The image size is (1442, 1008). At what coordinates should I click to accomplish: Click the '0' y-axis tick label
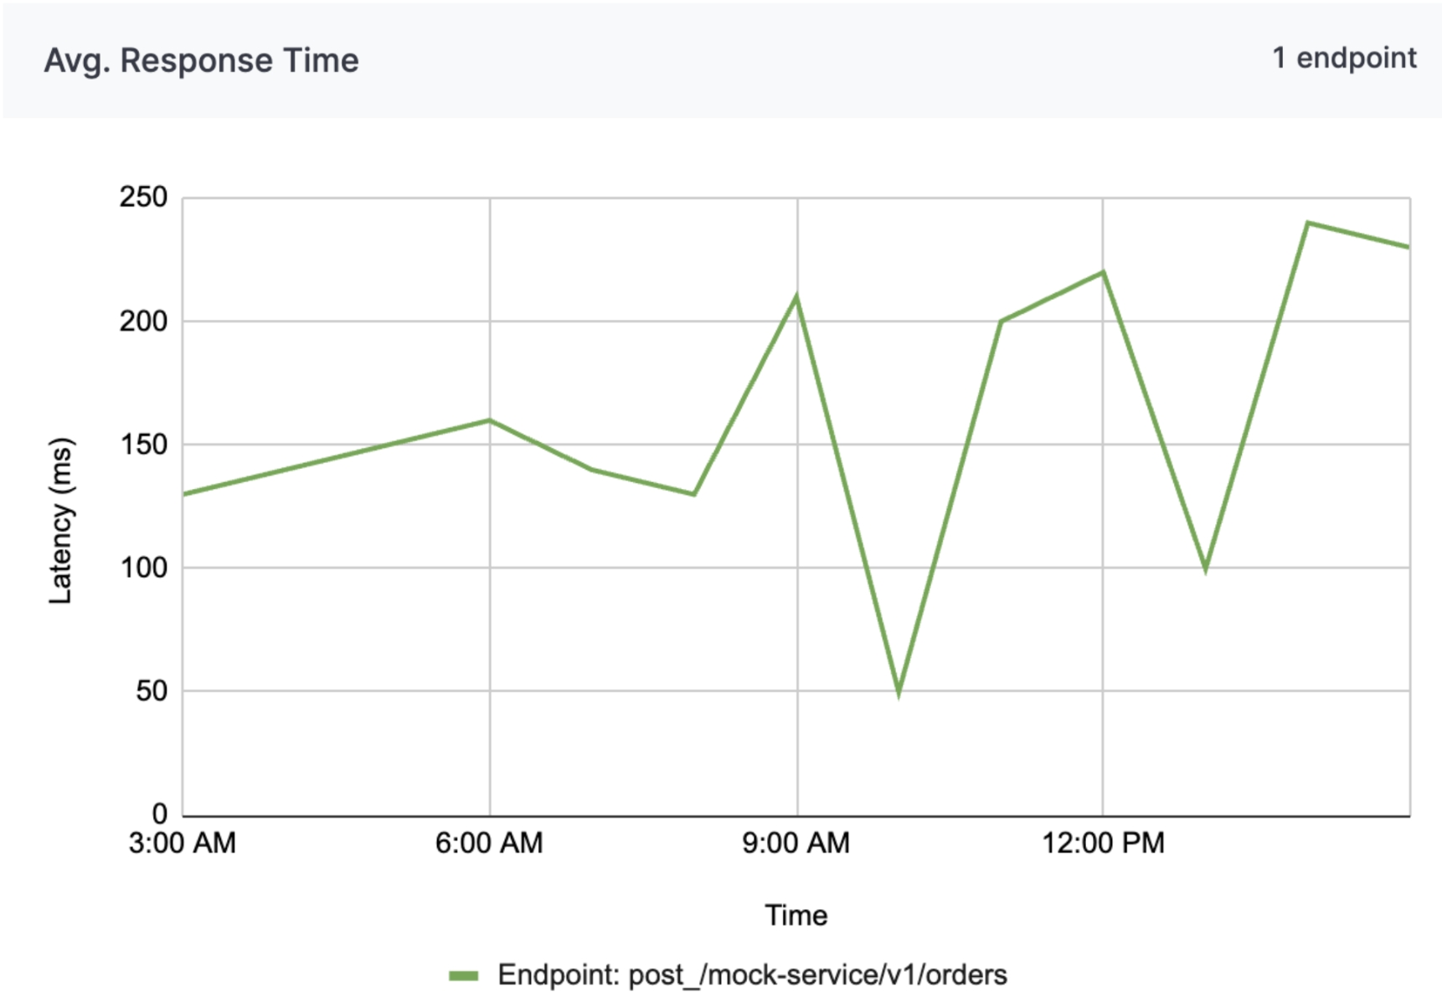click(159, 814)
